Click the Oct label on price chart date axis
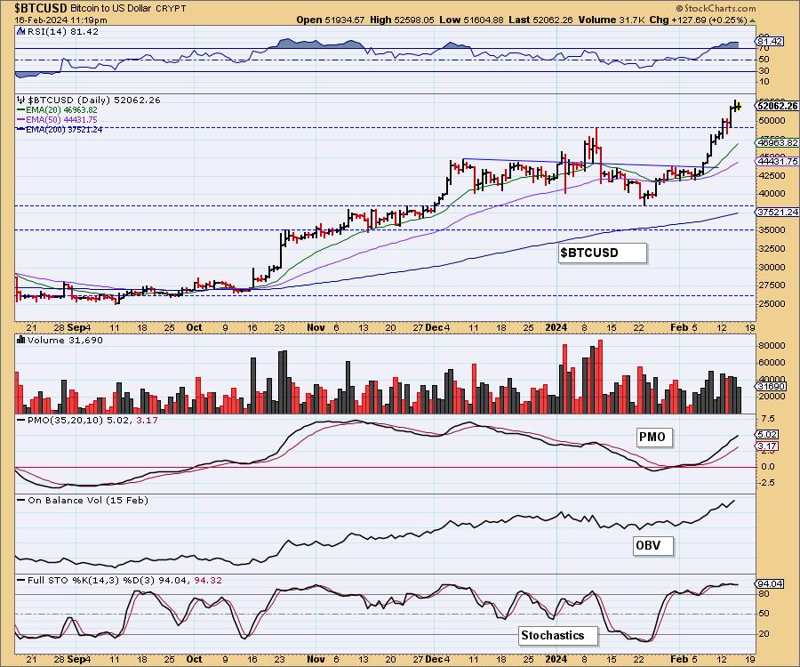 (194, 327)
